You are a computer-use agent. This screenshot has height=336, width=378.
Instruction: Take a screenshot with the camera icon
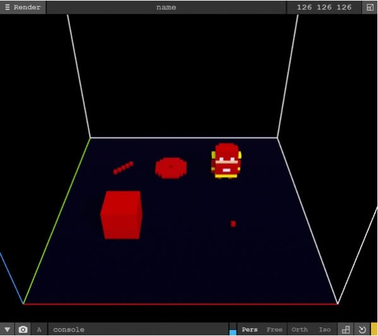coord(23,329)
